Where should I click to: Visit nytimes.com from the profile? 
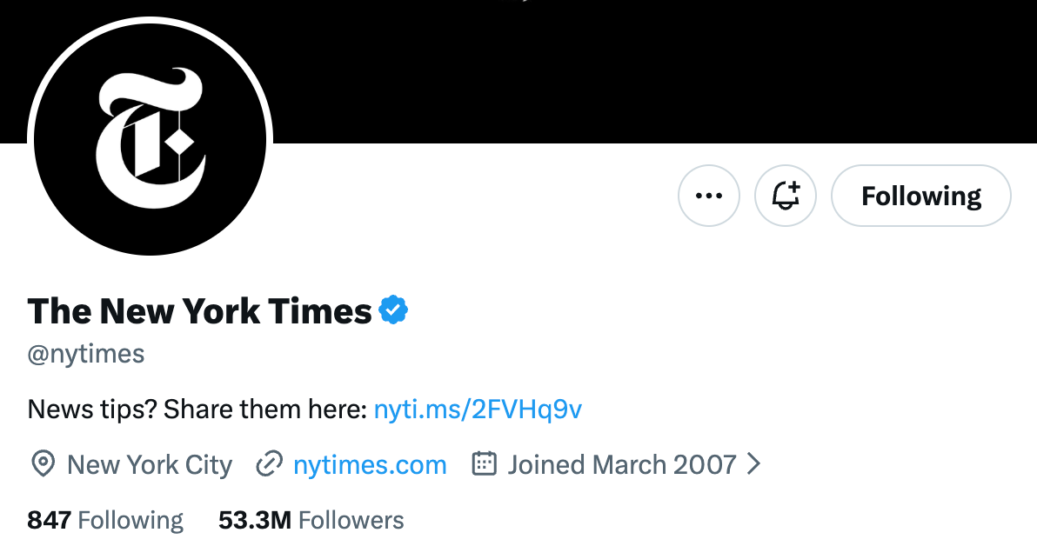point(370,464)
